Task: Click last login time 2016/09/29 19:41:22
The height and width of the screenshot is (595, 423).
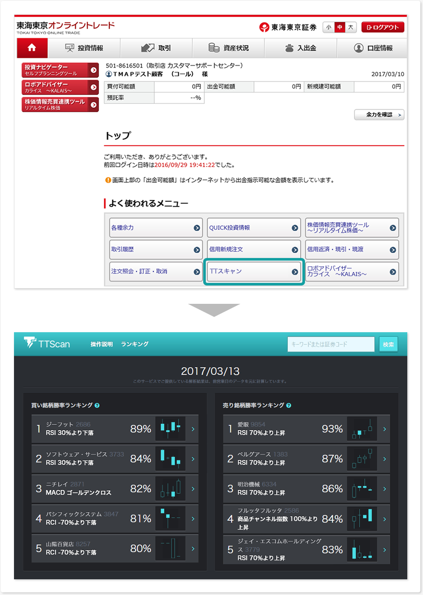Action: 184,165
